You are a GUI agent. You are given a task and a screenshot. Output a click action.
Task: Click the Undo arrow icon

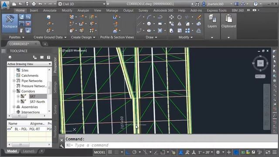(40, 4)
